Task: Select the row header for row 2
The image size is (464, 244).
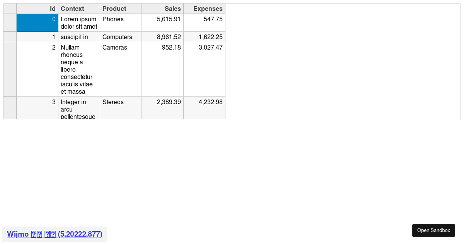Action: [x=10, y=69]
